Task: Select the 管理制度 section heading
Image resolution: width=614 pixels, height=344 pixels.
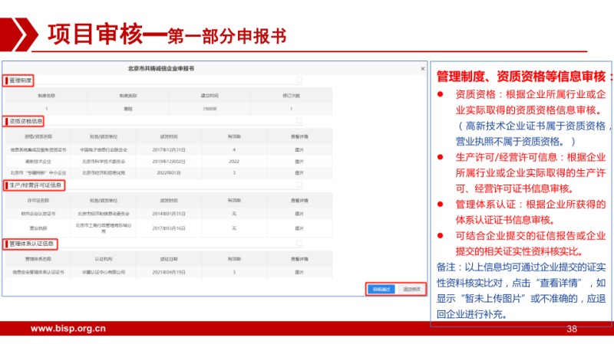Action: (x=20, y=80)
